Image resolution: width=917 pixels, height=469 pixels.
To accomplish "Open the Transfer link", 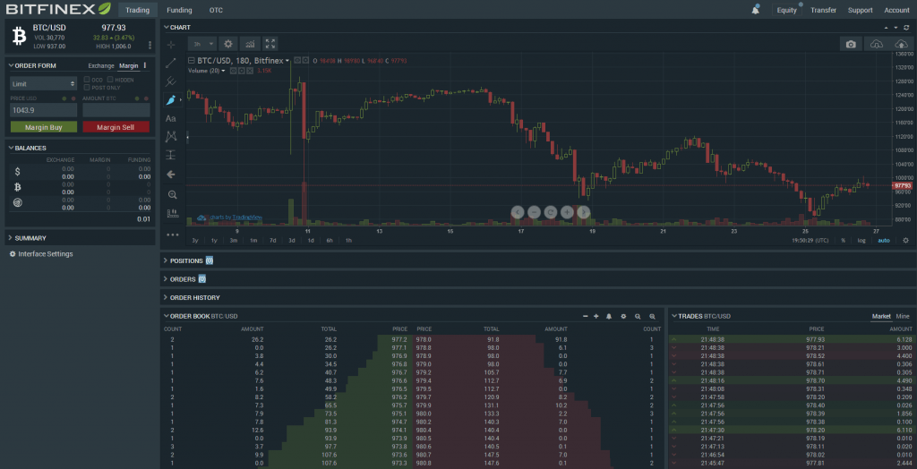I will click(824, 10).
